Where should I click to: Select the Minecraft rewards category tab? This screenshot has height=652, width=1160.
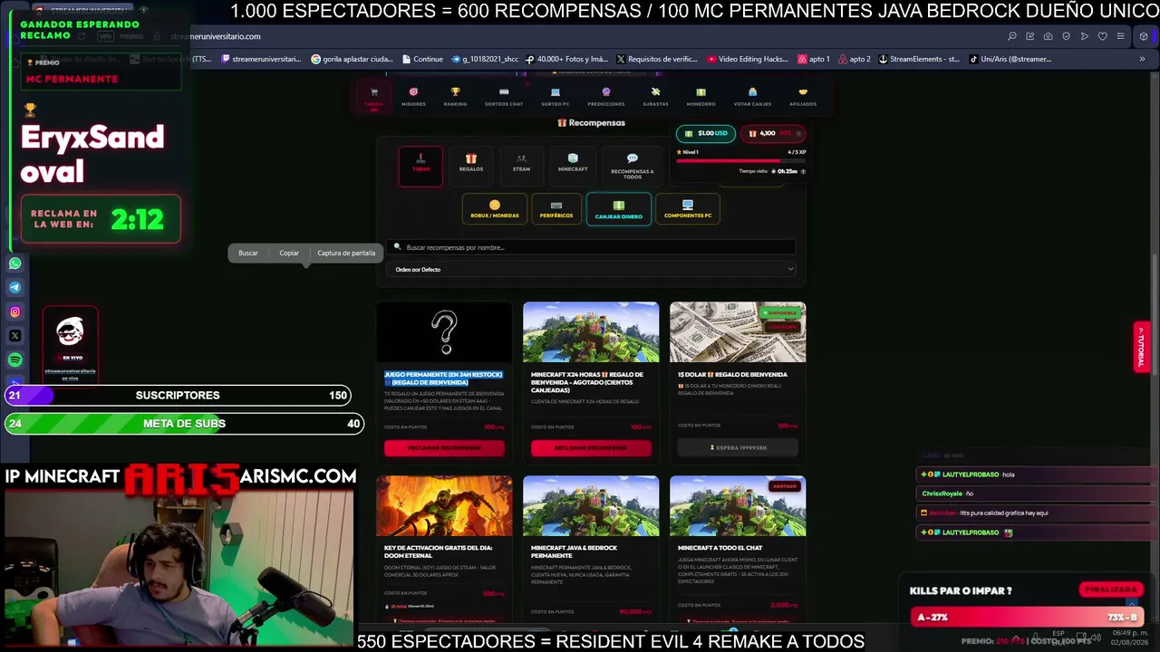573,166
